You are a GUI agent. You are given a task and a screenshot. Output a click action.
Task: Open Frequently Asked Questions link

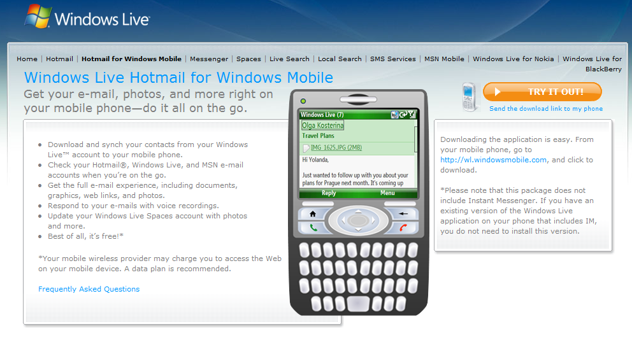point(89,289)
